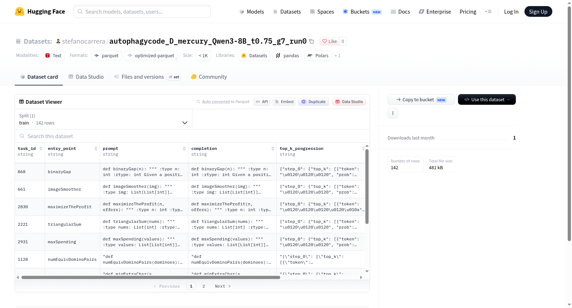Select the binaryGap entry_point cell
The image size is (572, 308).
(73, 172)
